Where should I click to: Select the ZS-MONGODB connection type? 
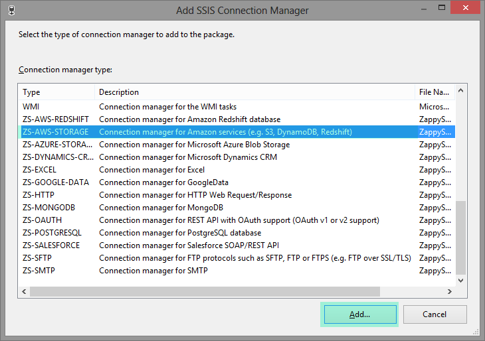tap(237, 208)
